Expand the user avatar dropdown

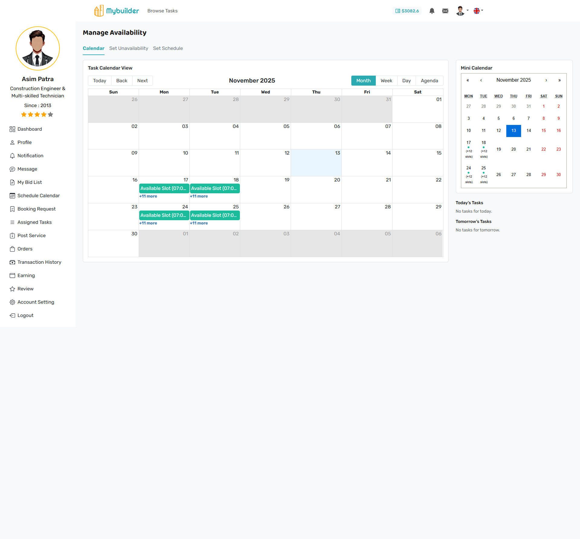tap(462, 11)
